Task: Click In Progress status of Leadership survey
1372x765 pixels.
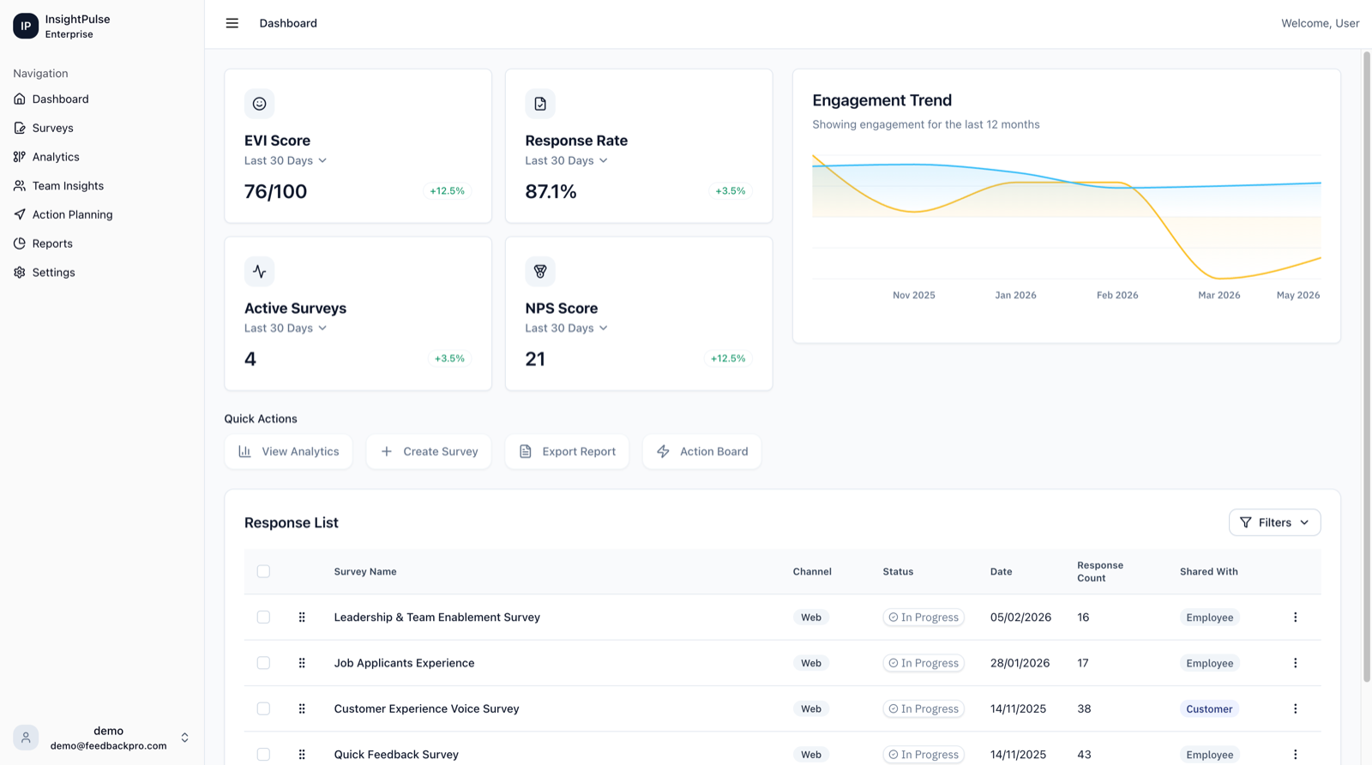Action: click(924, 617)
